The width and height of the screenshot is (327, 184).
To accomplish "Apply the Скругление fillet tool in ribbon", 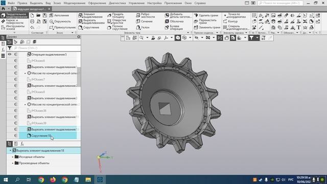I will [88, 27].
